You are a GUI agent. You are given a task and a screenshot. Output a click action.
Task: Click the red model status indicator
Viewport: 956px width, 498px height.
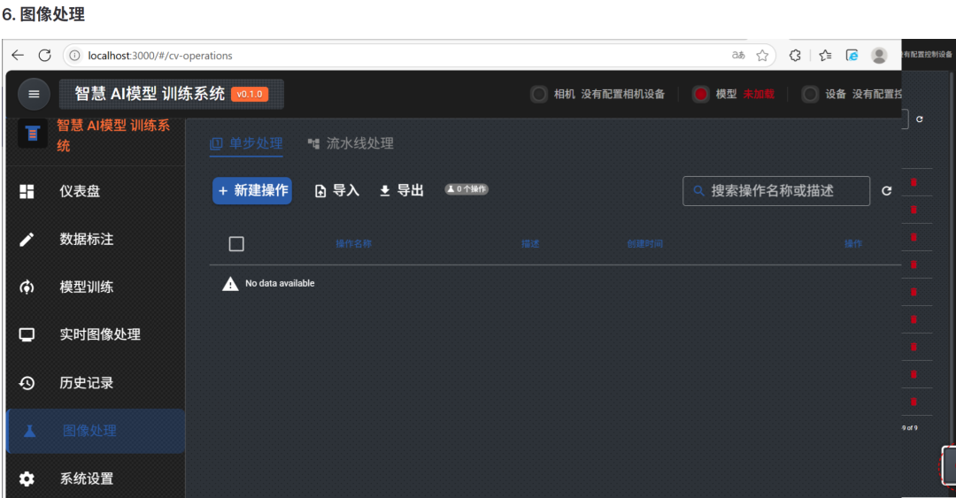(x=700, y=94)
